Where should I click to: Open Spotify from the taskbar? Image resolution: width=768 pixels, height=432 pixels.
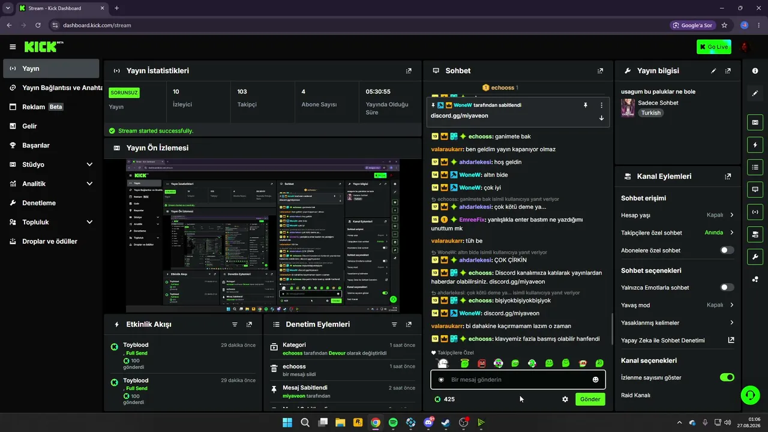(x=393, y=422)
